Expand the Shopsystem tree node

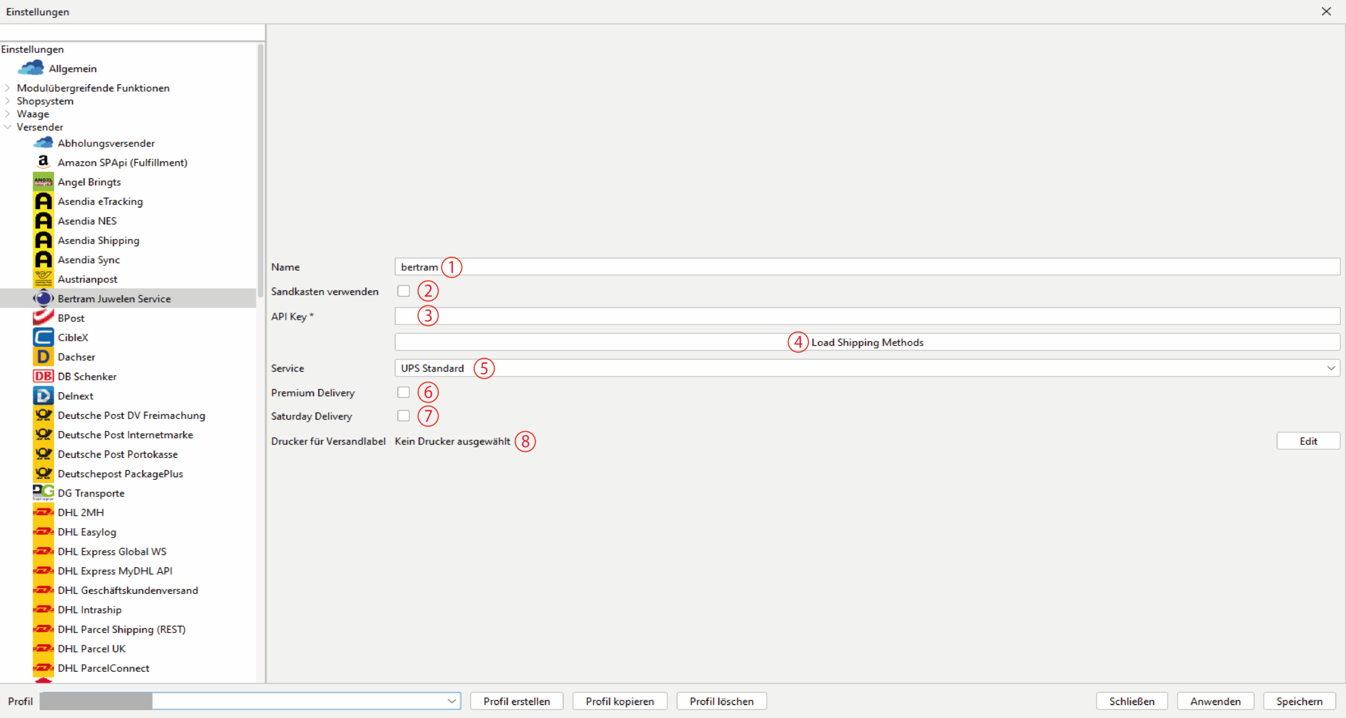click(7, 100)
